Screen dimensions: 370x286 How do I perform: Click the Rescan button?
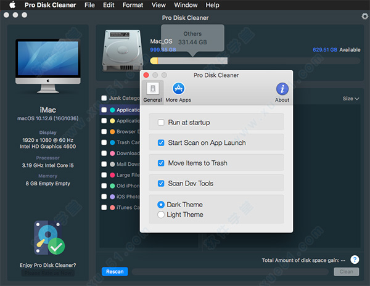115,272
